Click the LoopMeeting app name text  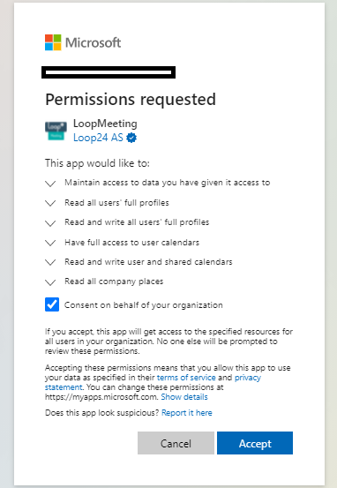click(105, 124)
